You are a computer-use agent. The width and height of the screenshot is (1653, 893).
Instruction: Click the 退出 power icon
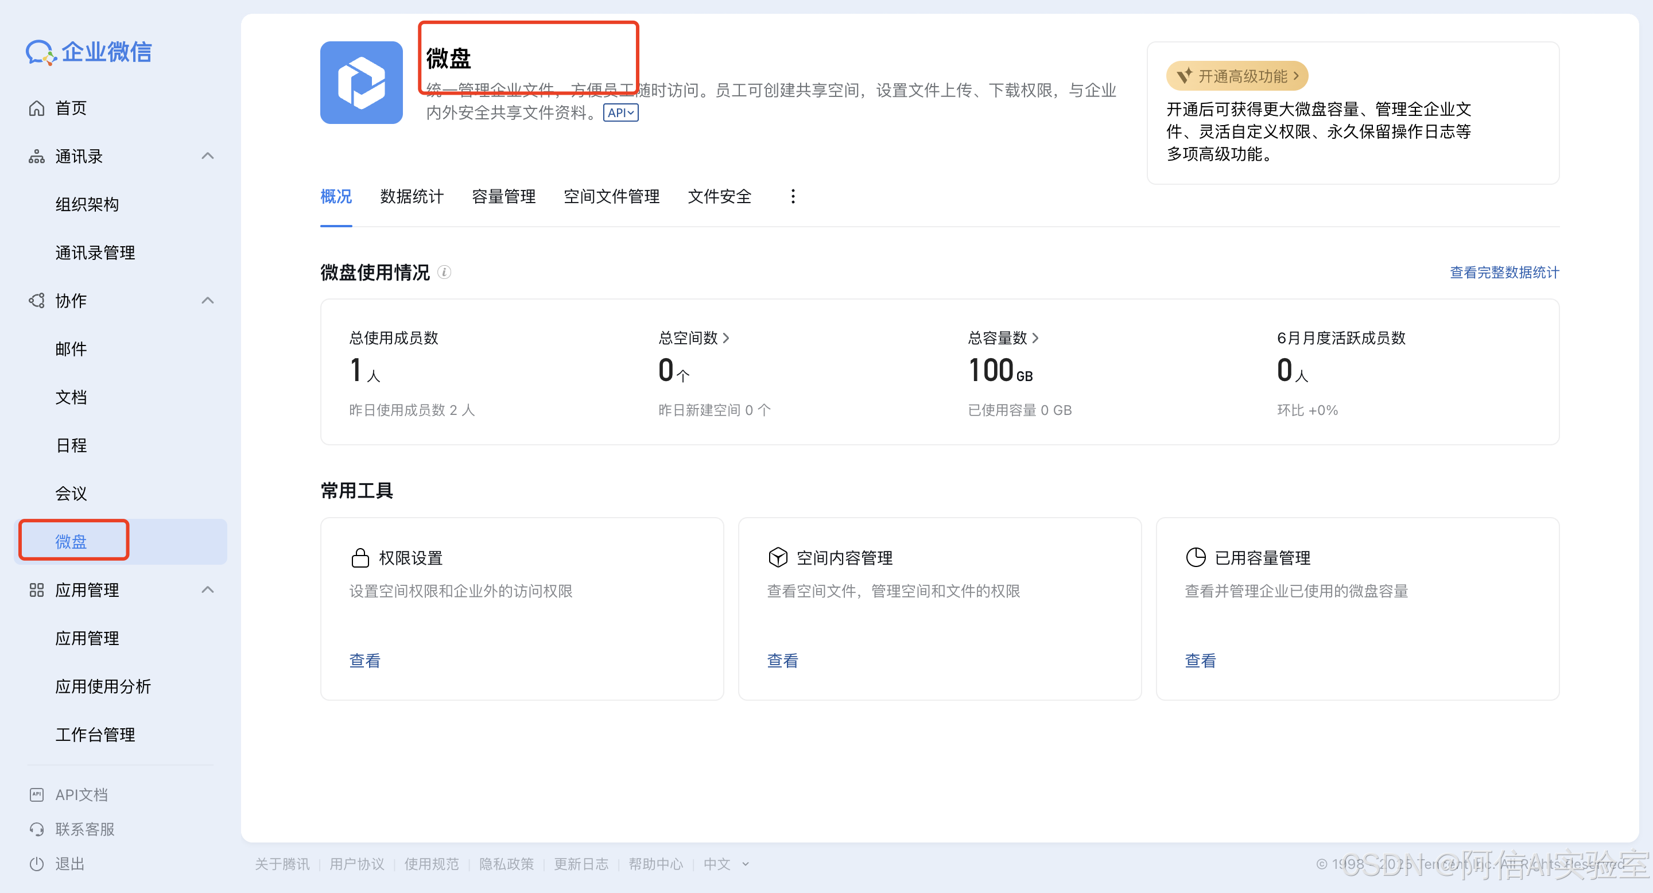pyautogui.click(x=37, y=864)
